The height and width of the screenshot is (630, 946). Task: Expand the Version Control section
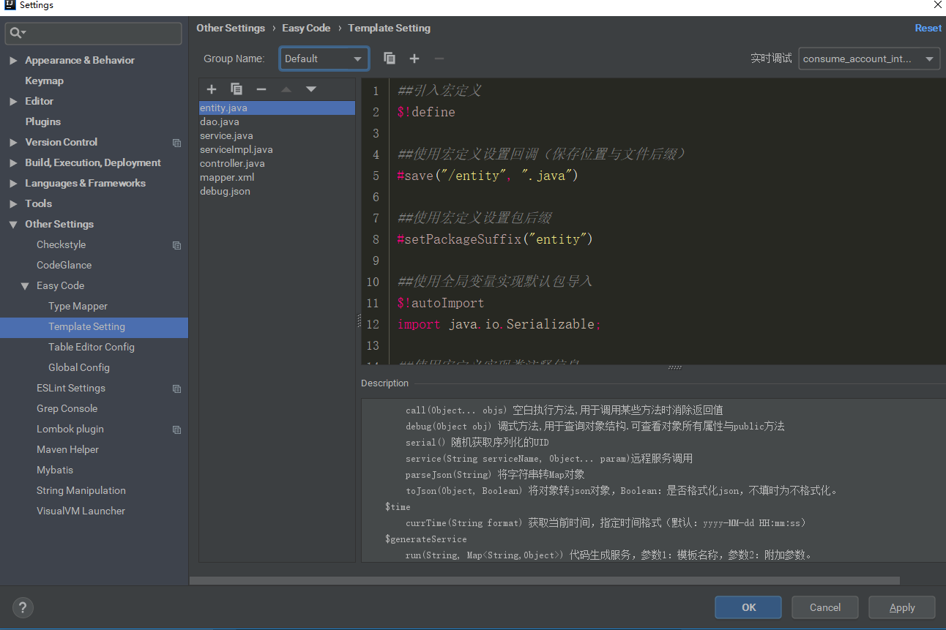coord(13,143)
